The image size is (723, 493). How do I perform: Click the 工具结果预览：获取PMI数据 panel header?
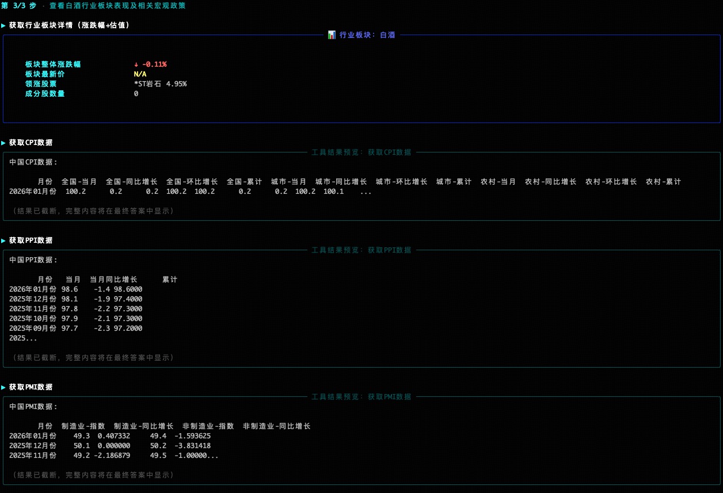(x=361, y=396)
